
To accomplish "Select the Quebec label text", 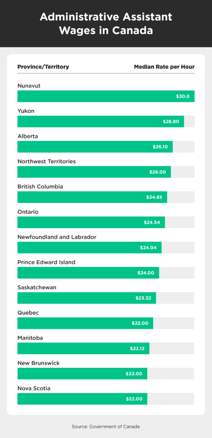I will [28, 313].
